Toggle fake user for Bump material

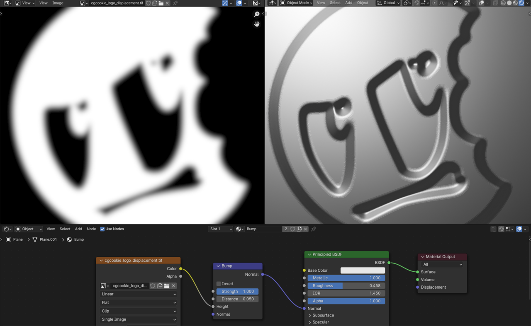point(292,229)
